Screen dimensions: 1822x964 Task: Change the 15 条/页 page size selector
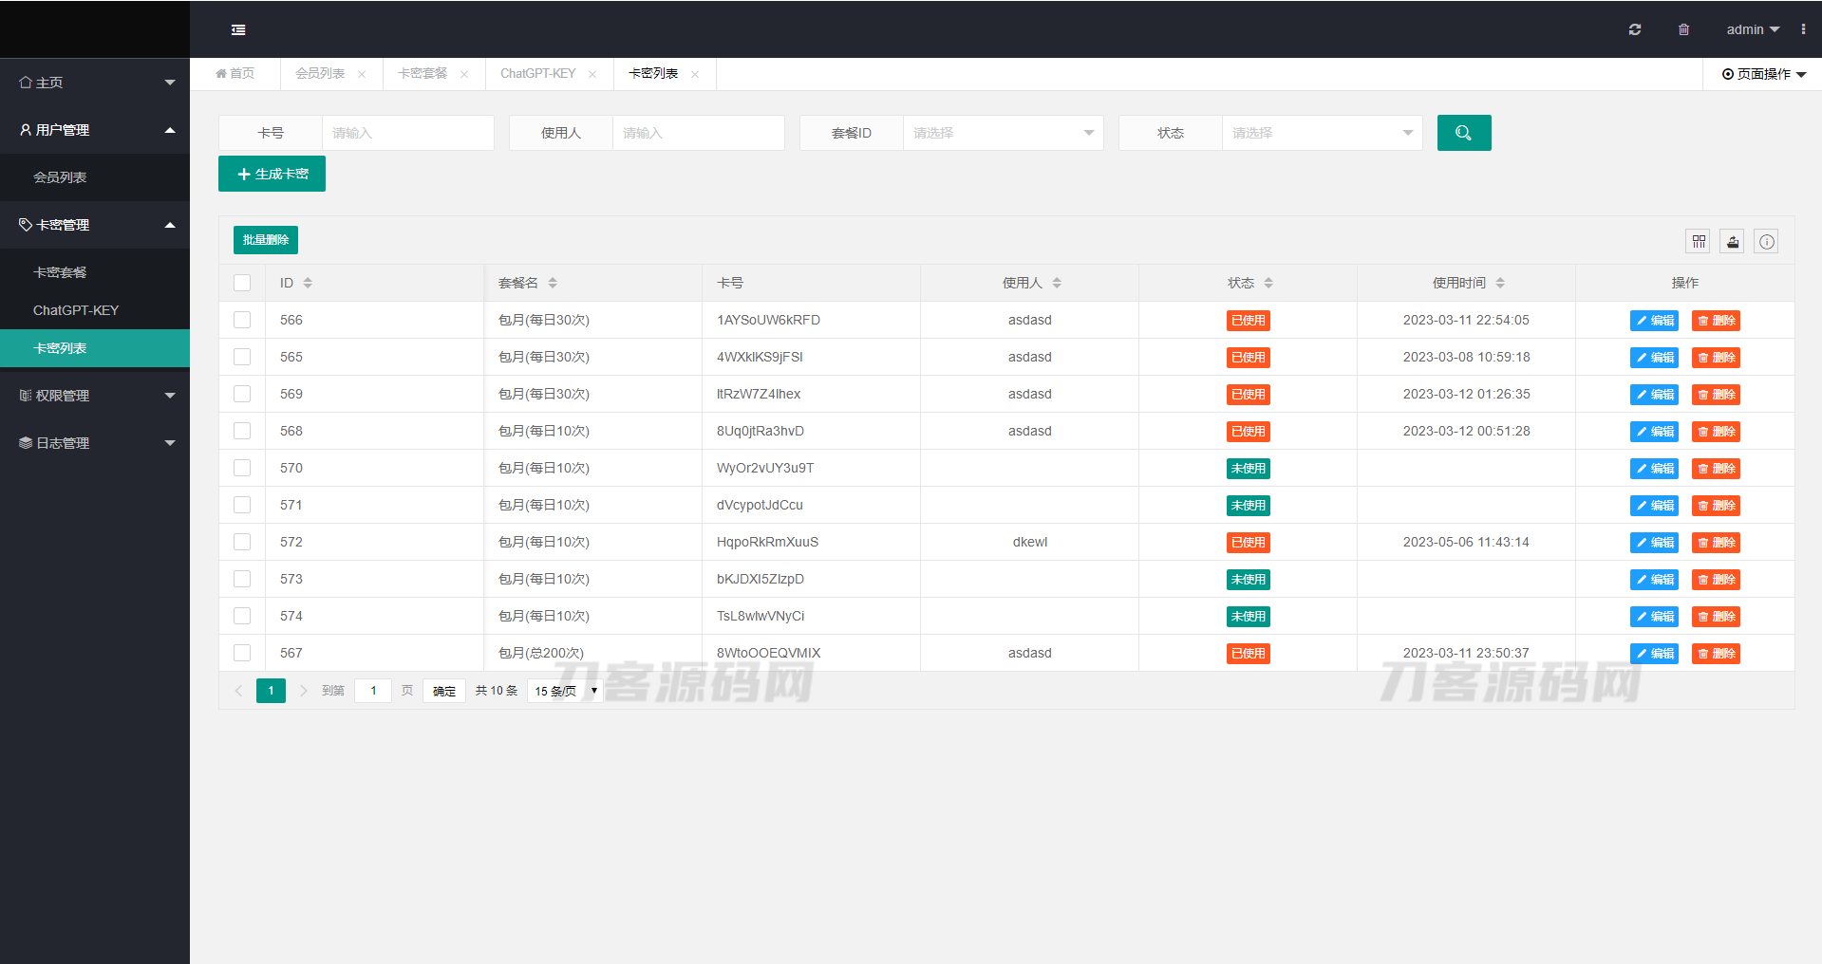pyautogui.click(x=565, y=691)
